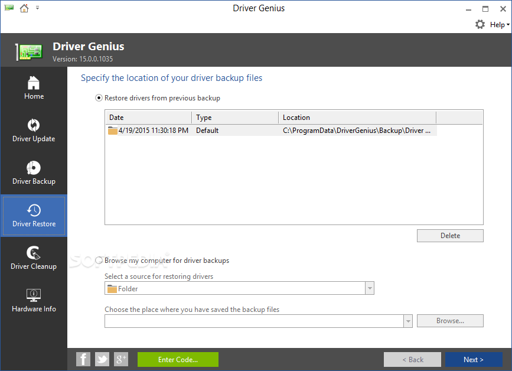Click the Google Plus share icon

pyautogui.click(x=121, y=359)
